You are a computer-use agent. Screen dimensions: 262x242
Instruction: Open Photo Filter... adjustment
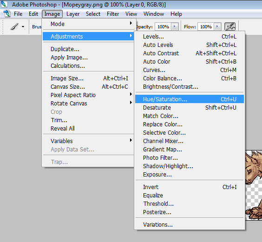190,157
